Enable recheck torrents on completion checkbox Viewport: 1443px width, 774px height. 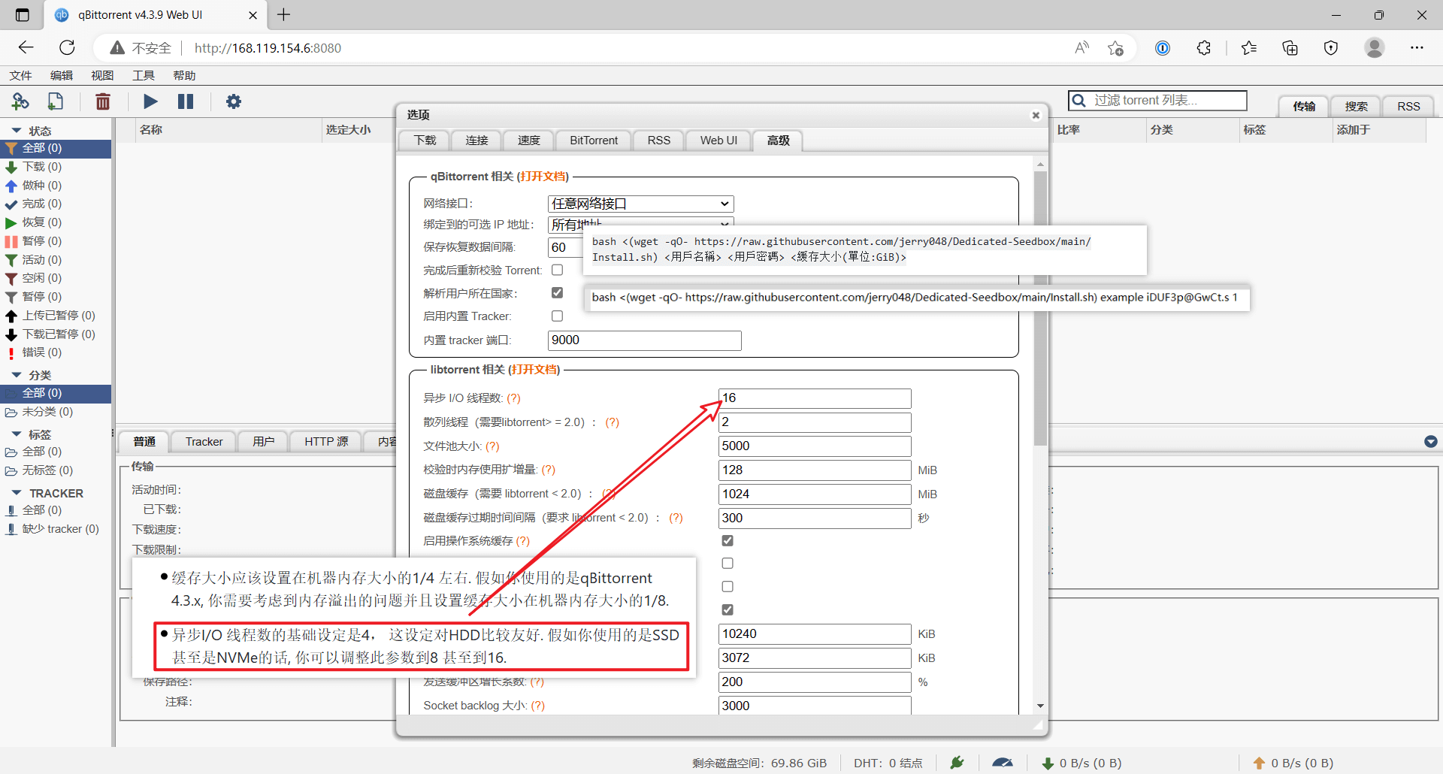pos(557,270)
